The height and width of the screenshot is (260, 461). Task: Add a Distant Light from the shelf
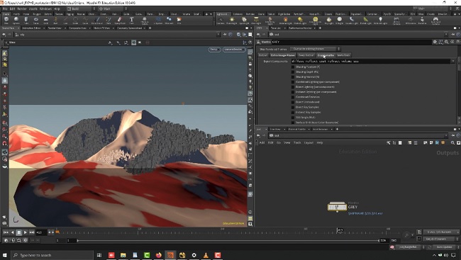click(300, 21)
